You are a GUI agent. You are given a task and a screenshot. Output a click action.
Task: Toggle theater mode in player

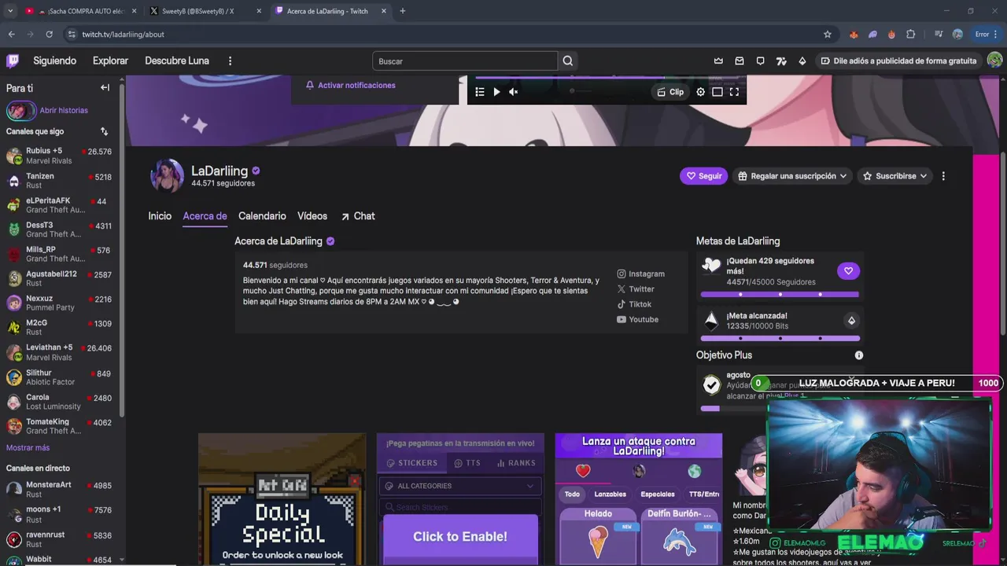(x=717, y=92)
